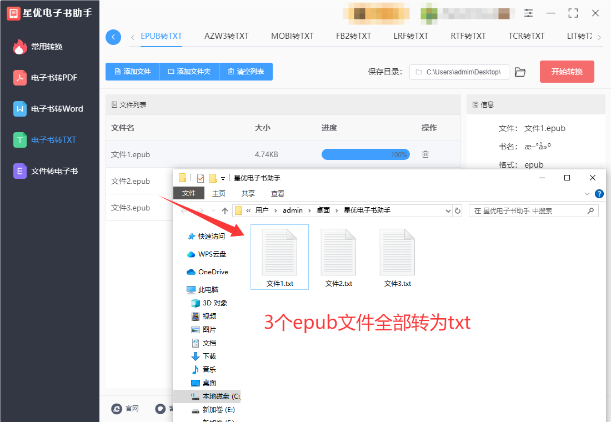Select the 文件1.txt file icon
This screenshot has width=611, height=422.
[280, 257]
